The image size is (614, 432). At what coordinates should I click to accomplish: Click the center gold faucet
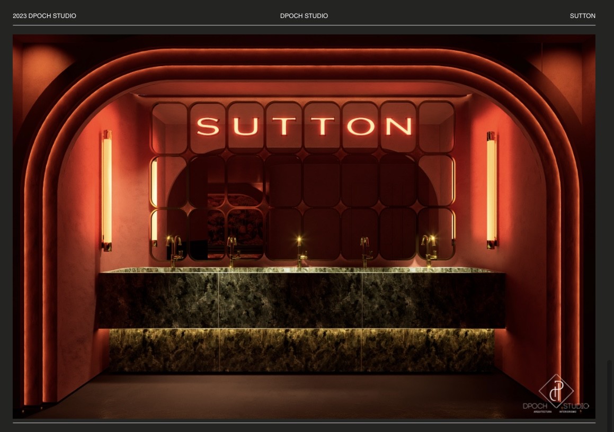pos(300,253)
